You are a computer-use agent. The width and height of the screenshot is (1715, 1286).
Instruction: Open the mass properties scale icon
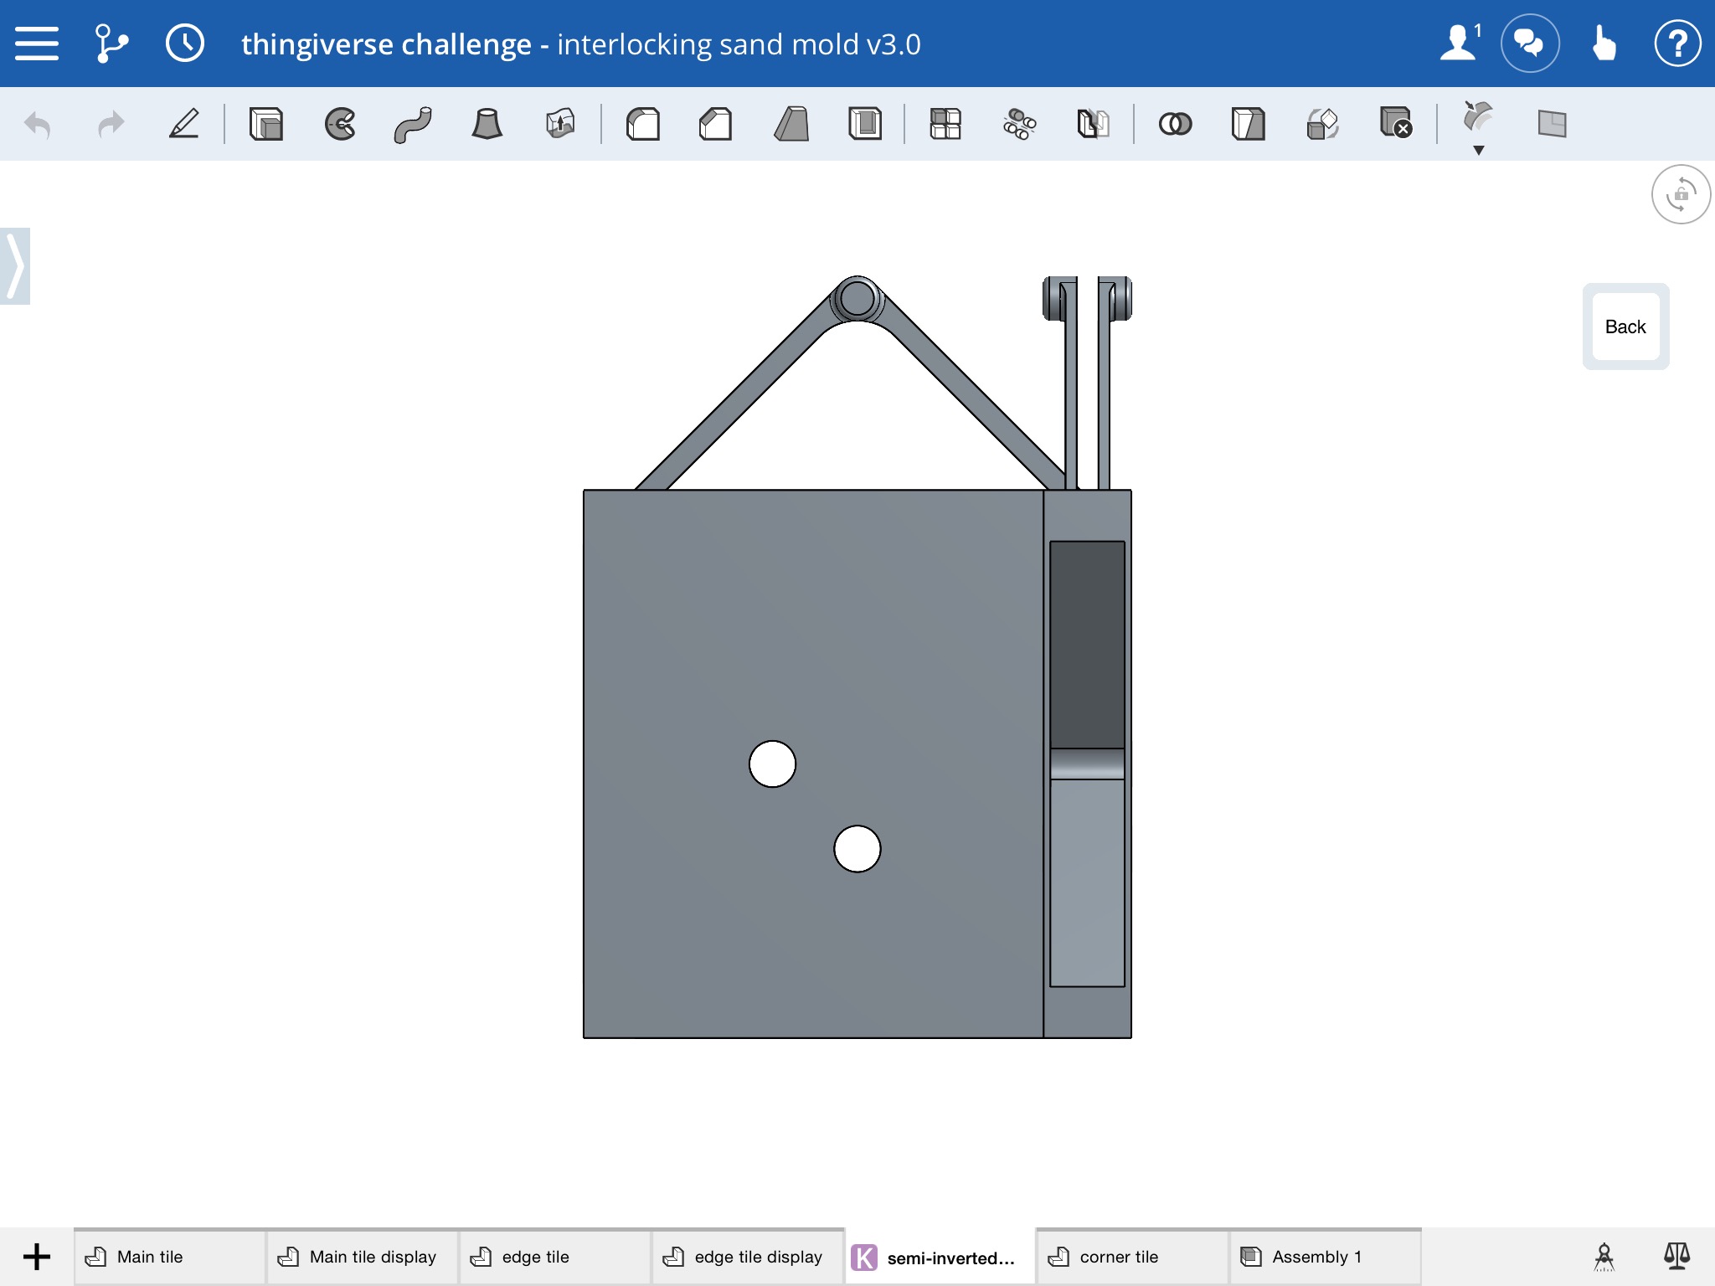[x=1676, y=1256]
